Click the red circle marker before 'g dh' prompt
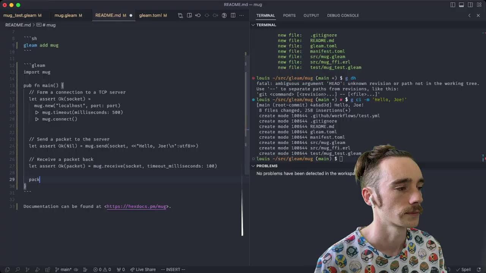The width and height of the screenshot is (486, 273). coord(253,78)
